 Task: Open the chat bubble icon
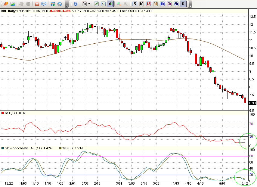(44, 4)
